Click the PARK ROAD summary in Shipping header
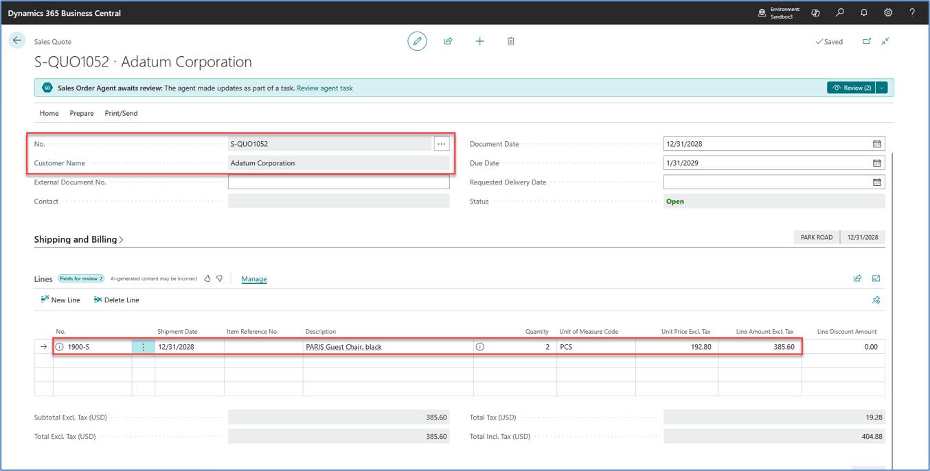 817,237
